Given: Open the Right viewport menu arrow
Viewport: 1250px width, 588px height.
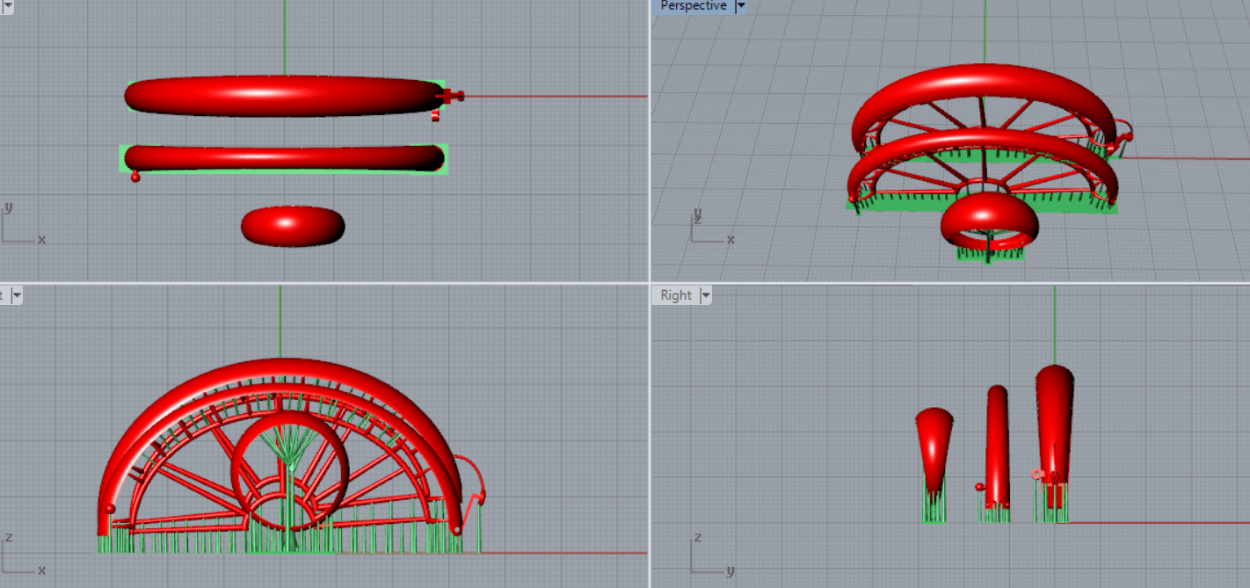Looking at the screenshot, I should 705,295.
